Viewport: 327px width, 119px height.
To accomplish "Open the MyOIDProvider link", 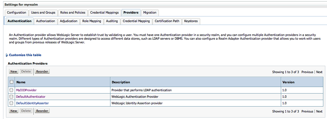I will tap(26, 90).
